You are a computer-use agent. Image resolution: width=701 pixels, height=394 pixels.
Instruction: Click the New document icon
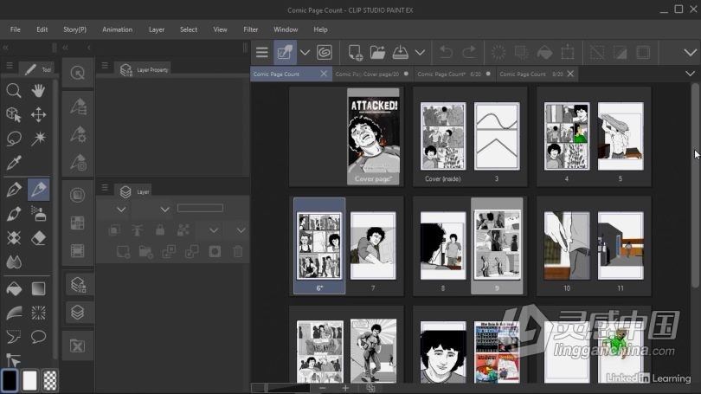pos(355,52)
